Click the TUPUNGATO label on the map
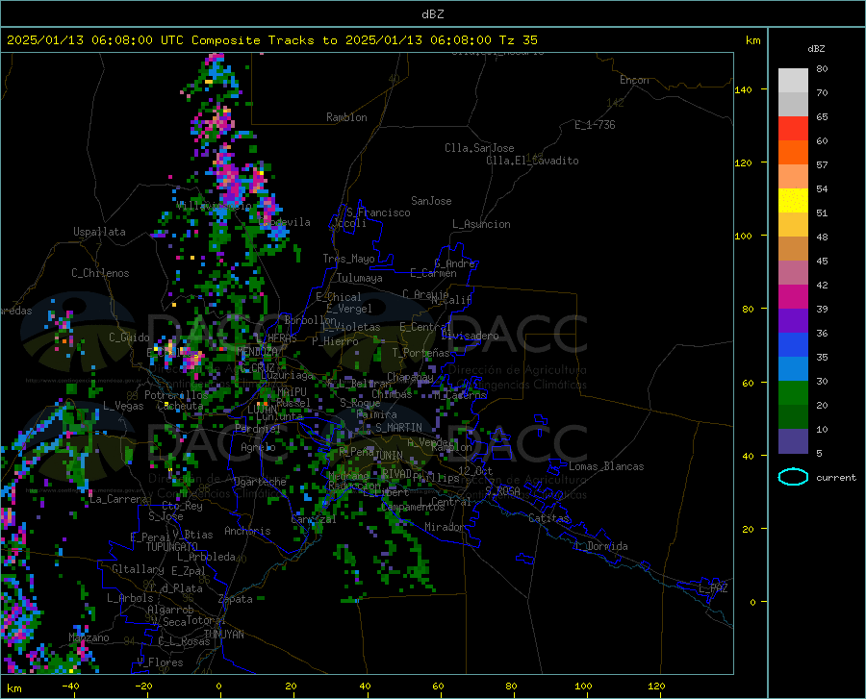 (172, 547)
